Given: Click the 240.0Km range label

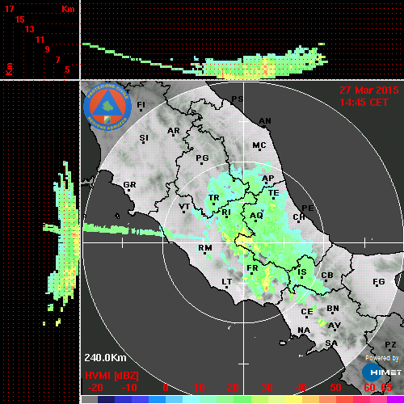Looking at the screenshot, I should (105, 358).
